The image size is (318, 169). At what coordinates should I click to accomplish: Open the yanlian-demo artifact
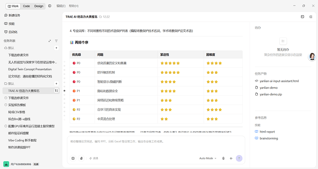click(266, 88)
